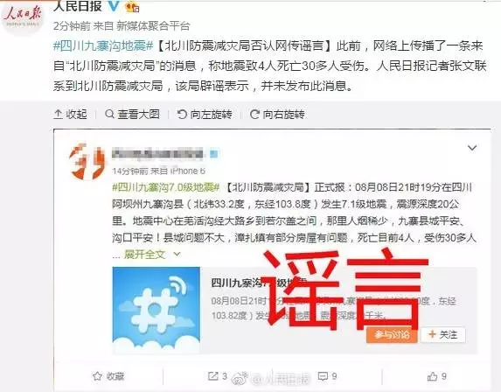Click the membership crown badge icon
The height and width of the screenshot is (392, 501).
(132, 6)
